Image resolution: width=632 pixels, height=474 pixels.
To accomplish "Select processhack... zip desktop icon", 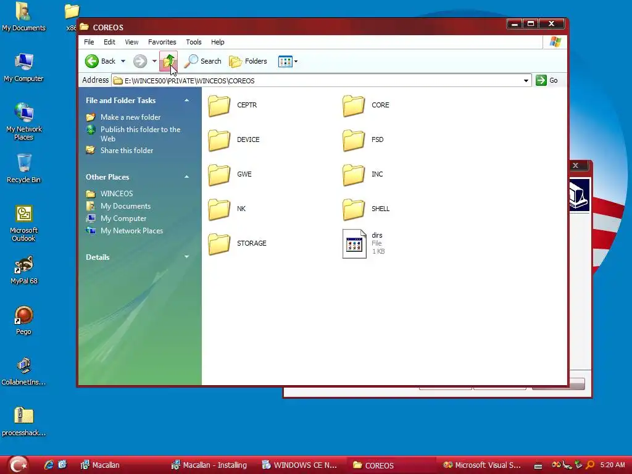I will pos(24,422).
